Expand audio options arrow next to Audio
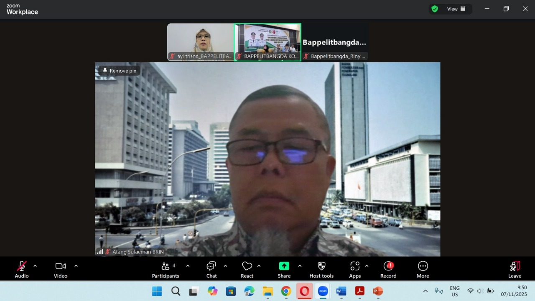Viewport: 535px width, 301px height. click(35, 266)
